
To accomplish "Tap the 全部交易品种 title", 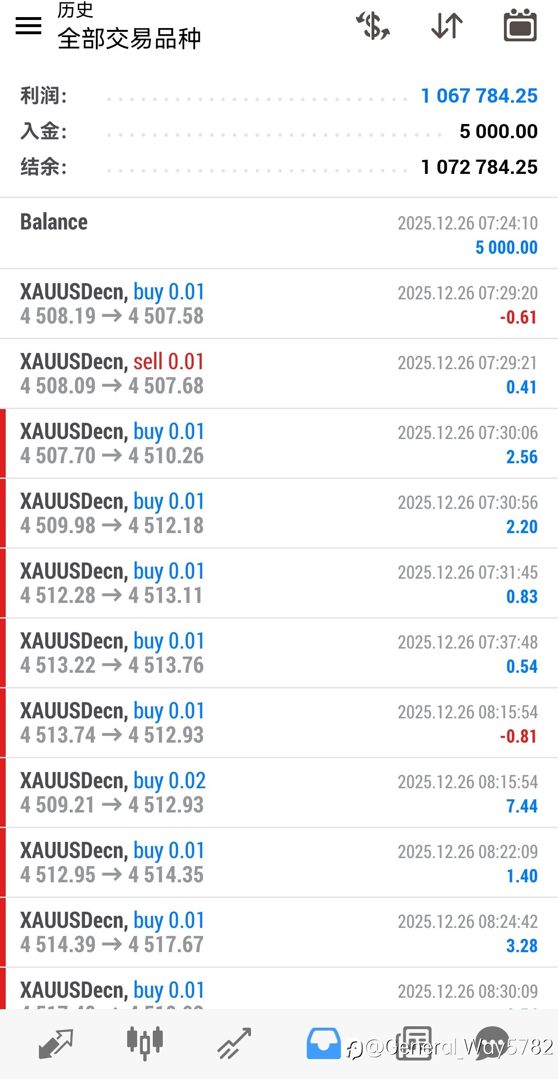I will [129, 39].
